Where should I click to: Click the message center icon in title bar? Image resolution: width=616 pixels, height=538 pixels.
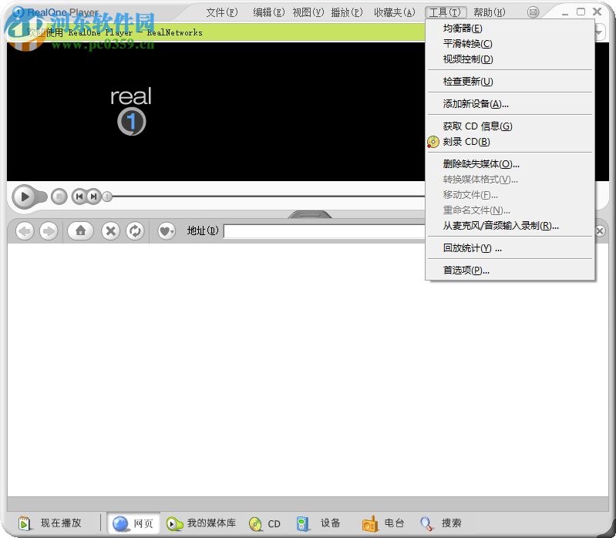point(533,12)
